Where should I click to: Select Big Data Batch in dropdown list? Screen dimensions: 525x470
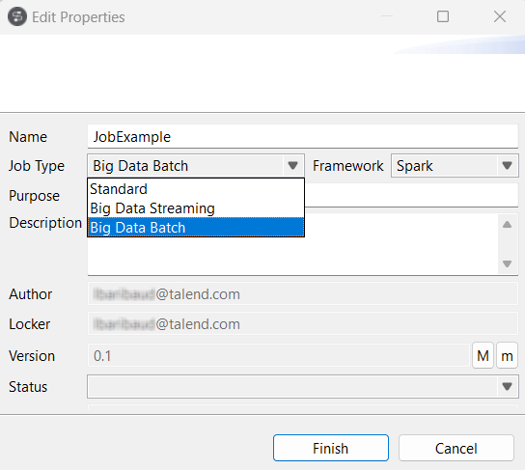196,228
